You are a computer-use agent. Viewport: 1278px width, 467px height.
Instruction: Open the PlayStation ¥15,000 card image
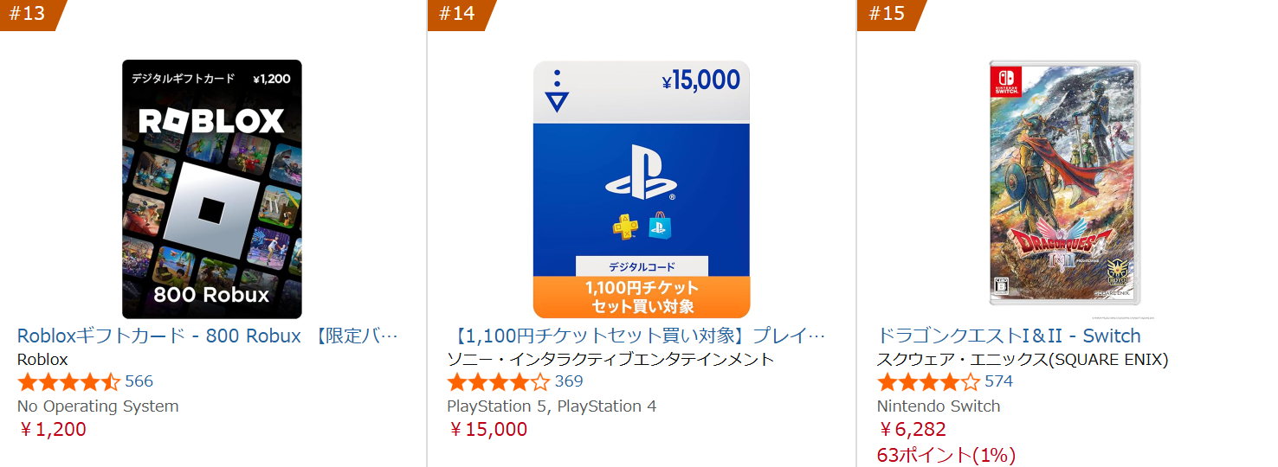coord(641,189)
